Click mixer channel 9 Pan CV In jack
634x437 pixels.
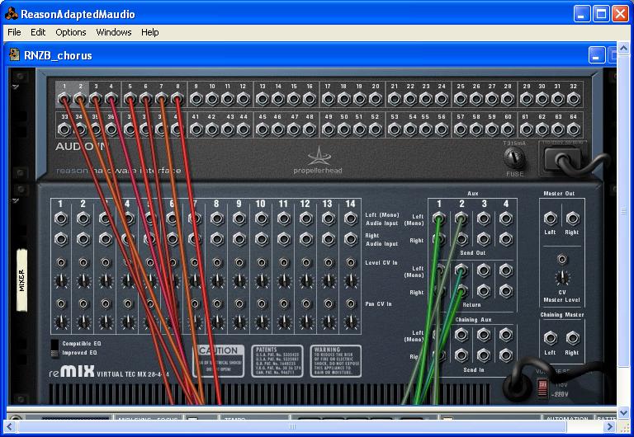(239, 303)
